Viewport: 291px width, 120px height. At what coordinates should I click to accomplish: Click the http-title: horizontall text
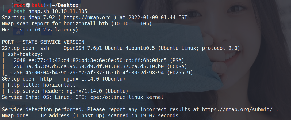click(x=41, y=85)
